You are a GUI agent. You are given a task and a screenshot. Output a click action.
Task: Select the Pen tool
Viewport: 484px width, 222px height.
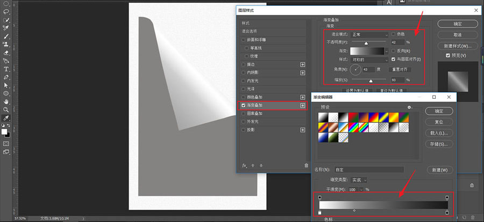click(6, 77)
